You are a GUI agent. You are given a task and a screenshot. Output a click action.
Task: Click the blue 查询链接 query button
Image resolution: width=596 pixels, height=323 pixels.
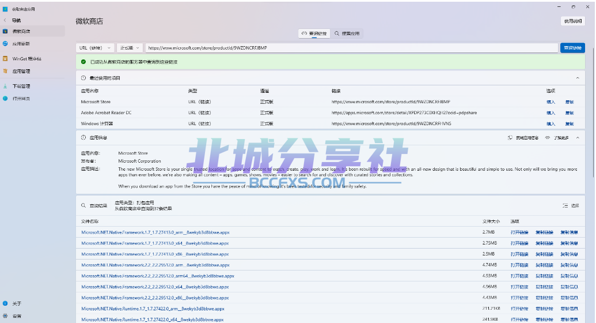coord(572,48)
